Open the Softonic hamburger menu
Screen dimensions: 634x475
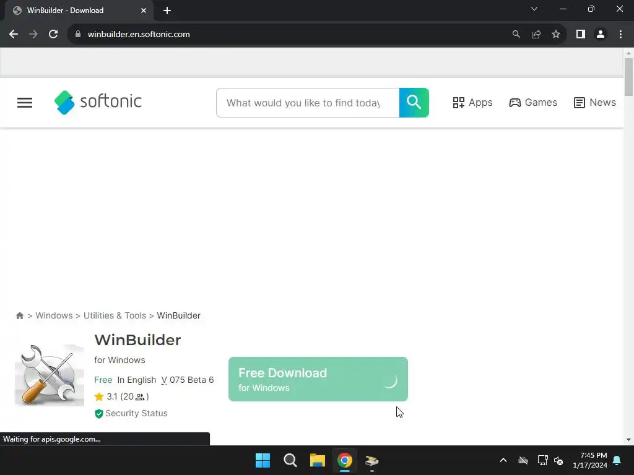(25, 103)
